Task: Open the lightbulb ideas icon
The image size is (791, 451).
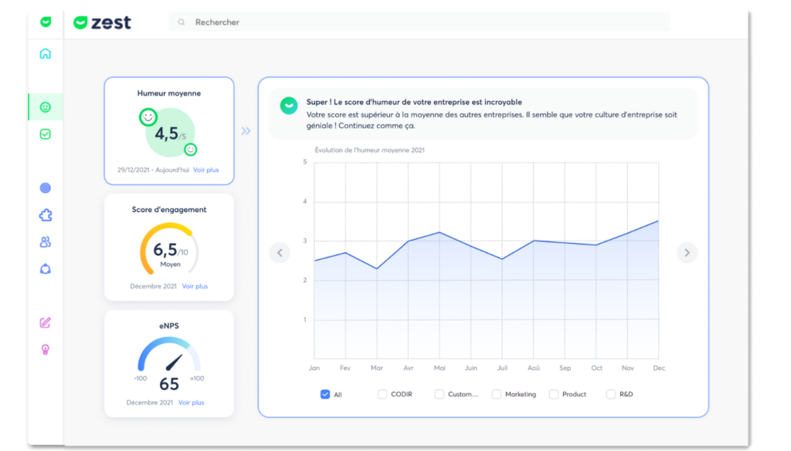Action: pyautogui.click(x=46, y=349)
